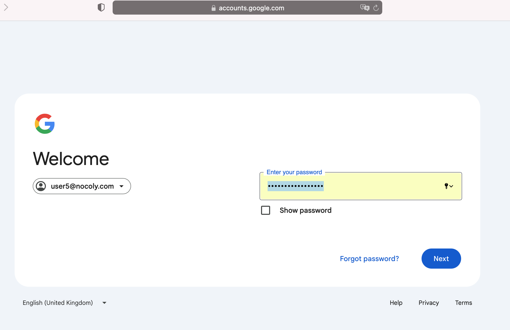510x330 pixels.
Task: Click the account avatar icon beside user5@nocoly.com
Action: (x=41, y=186)
